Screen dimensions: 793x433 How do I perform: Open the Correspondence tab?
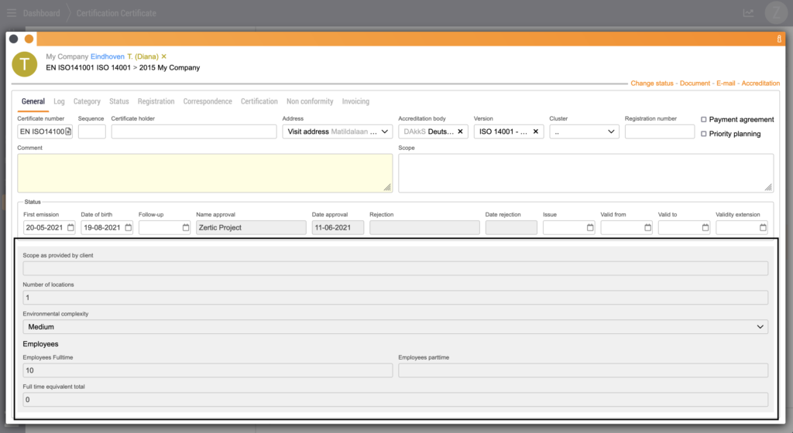(x=208, y=101)
